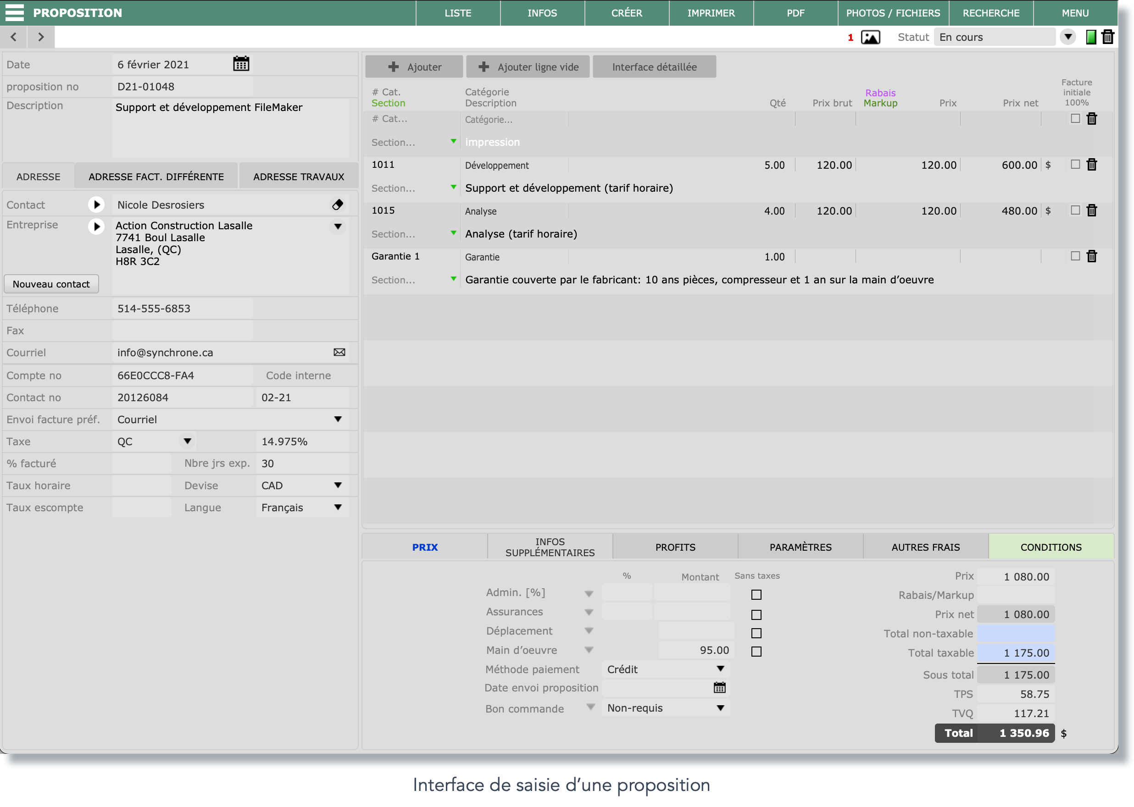Switch to INFOS SUPPLÉMENTAIRES tab
Image resolution: width=1134 pixels, height=807 pixels.
tap(550, 547)
